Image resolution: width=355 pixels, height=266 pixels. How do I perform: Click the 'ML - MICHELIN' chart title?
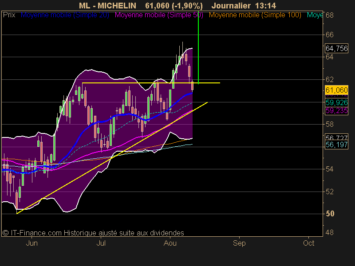coord(107,6)
